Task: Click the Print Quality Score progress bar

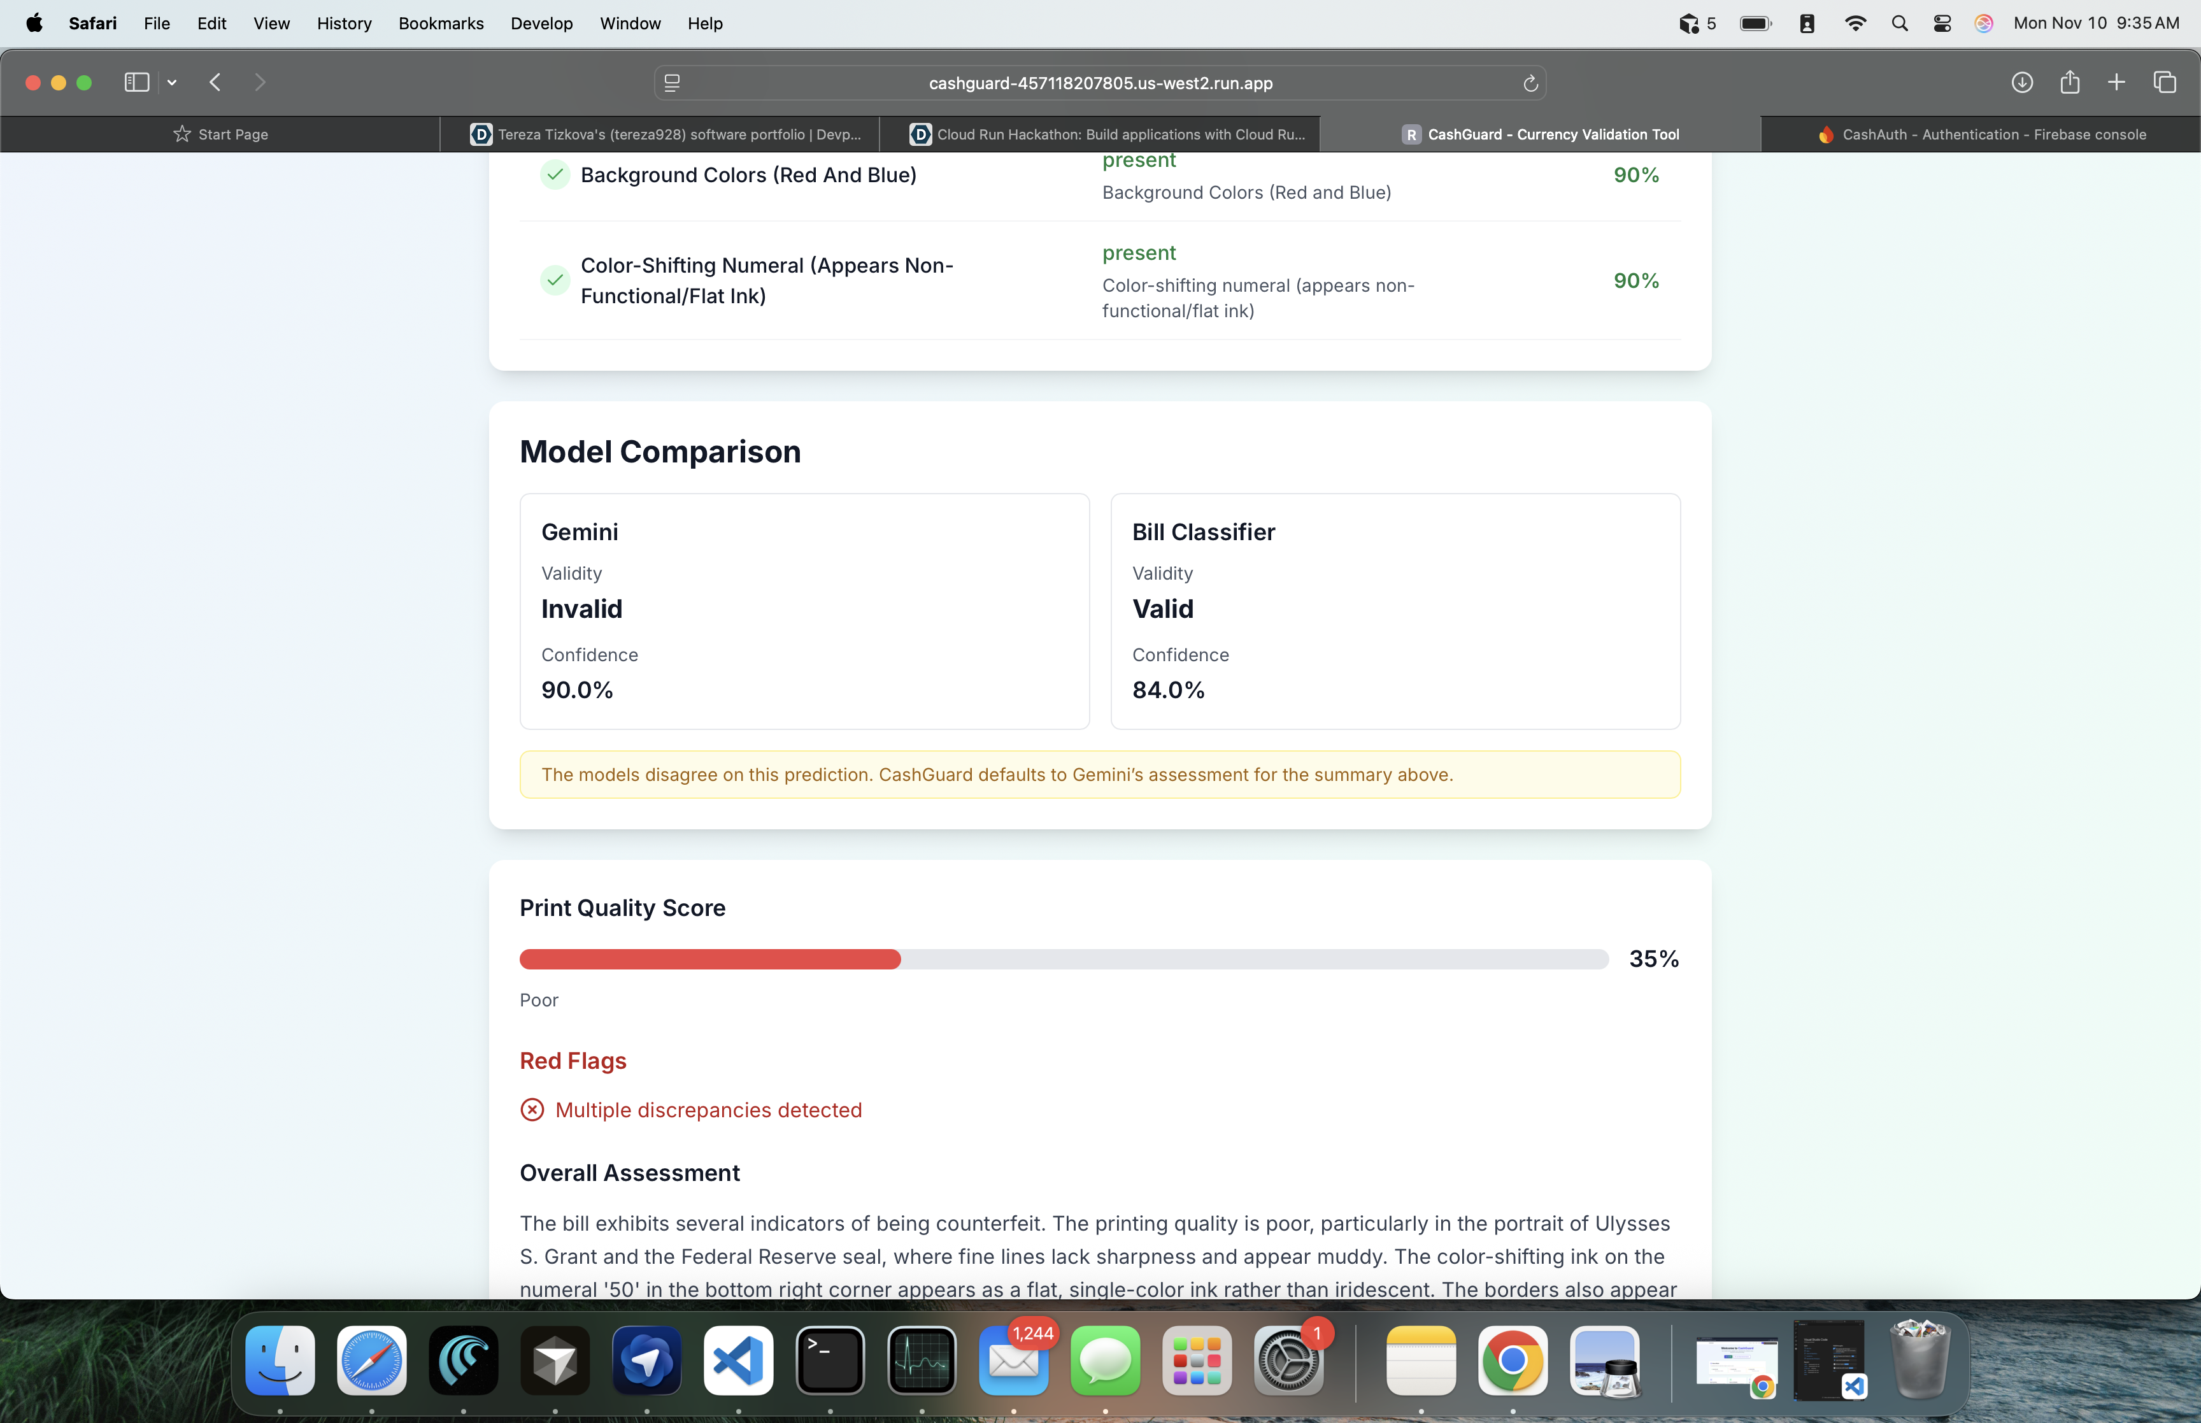Action: (x=1063, y=959)
